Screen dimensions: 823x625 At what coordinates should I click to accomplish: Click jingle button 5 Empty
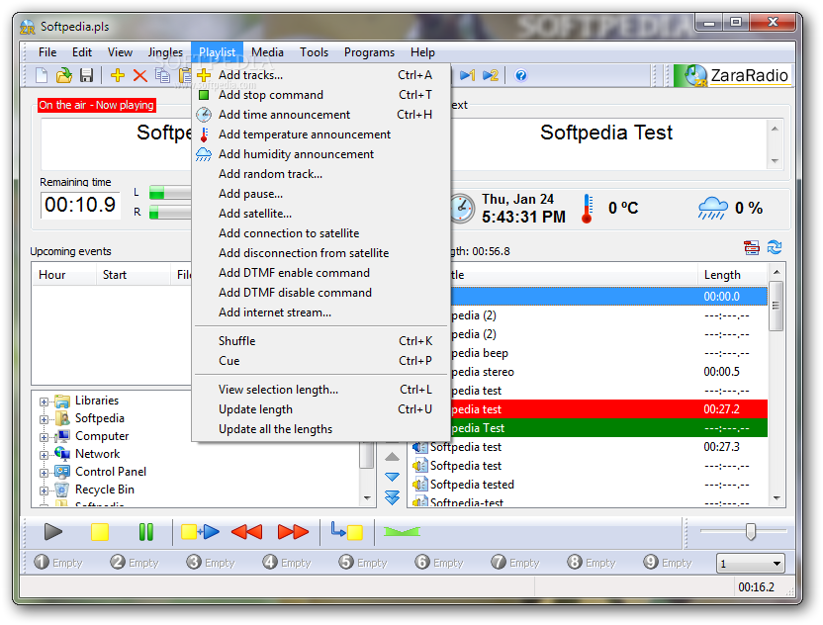coord(363,563)
